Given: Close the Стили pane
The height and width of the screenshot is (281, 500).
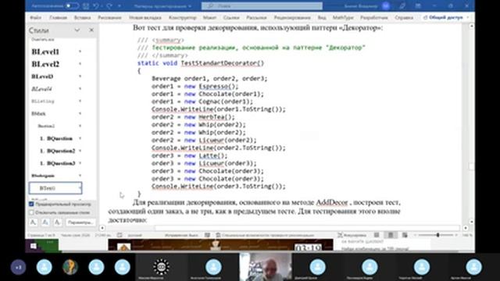Looking at the screenshot, I should 91,30.
